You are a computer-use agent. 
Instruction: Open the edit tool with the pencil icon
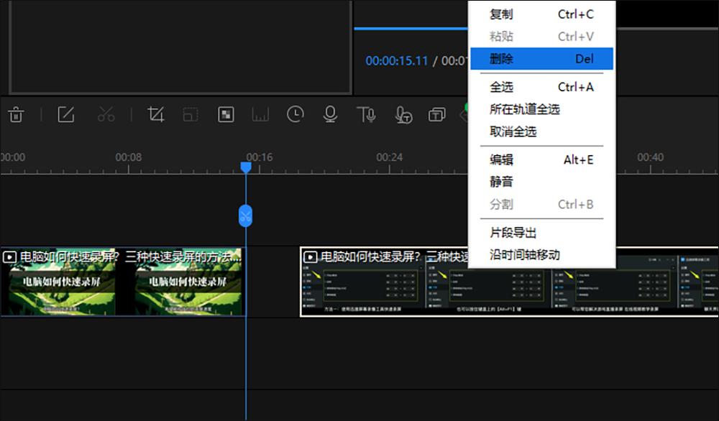tap(65, 115)
